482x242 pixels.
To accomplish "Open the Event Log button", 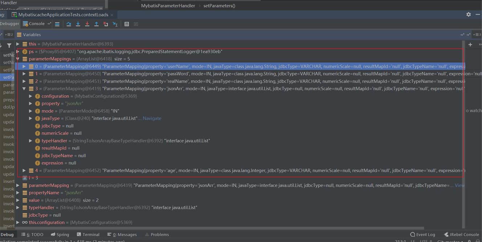I will tap(422, 234).
